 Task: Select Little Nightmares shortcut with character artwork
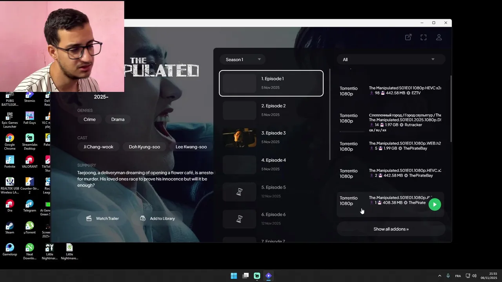49,251
